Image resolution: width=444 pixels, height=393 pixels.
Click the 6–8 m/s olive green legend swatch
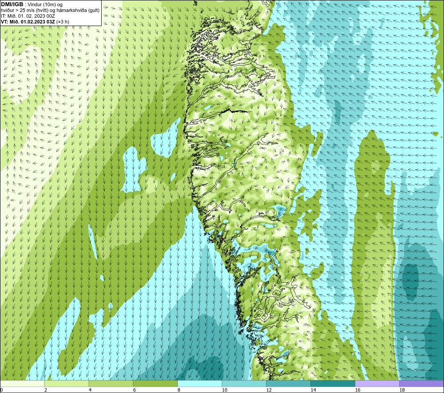pyautogui.click(x=155, y=383)
